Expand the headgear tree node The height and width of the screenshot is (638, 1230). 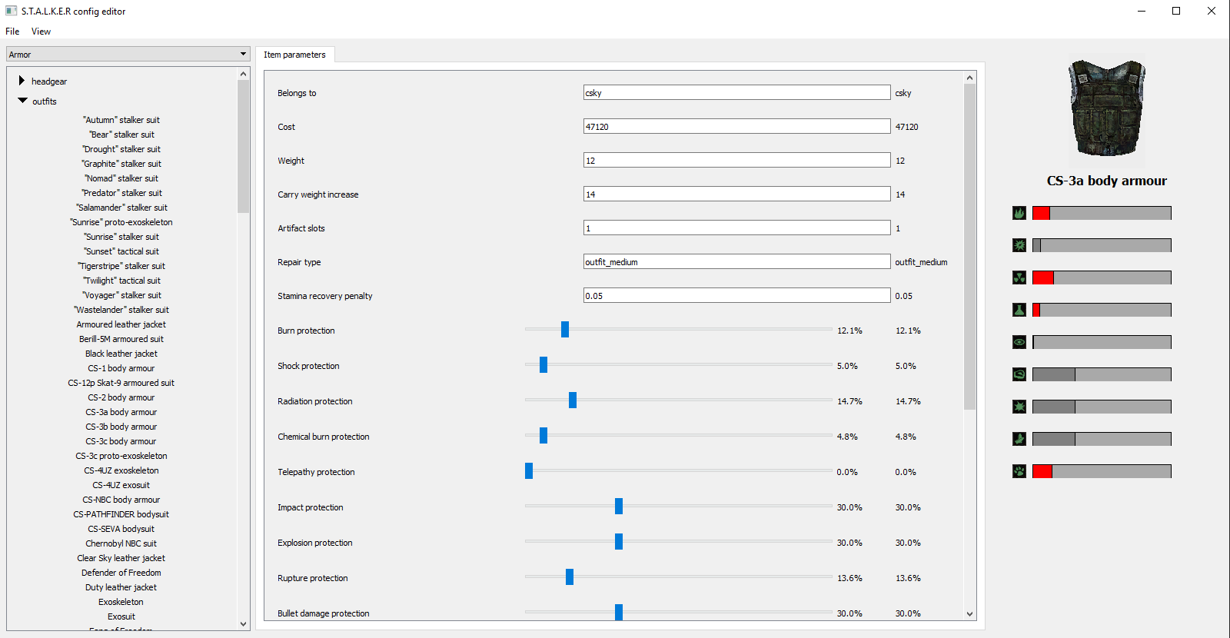(22, 81)
